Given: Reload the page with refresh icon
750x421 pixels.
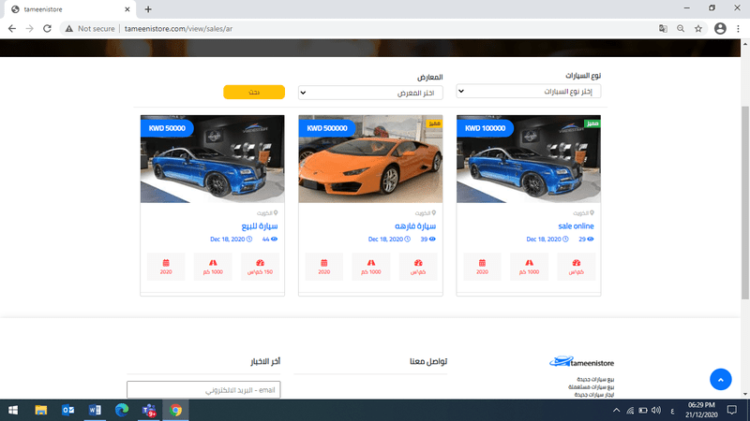Looking at the screenshot, I should click(47, 29).
